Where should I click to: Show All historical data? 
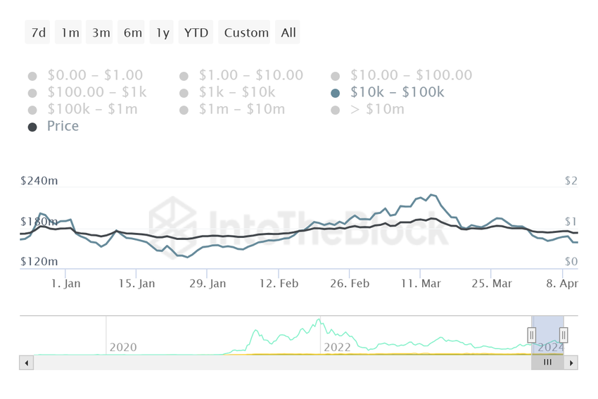[288, 32]
